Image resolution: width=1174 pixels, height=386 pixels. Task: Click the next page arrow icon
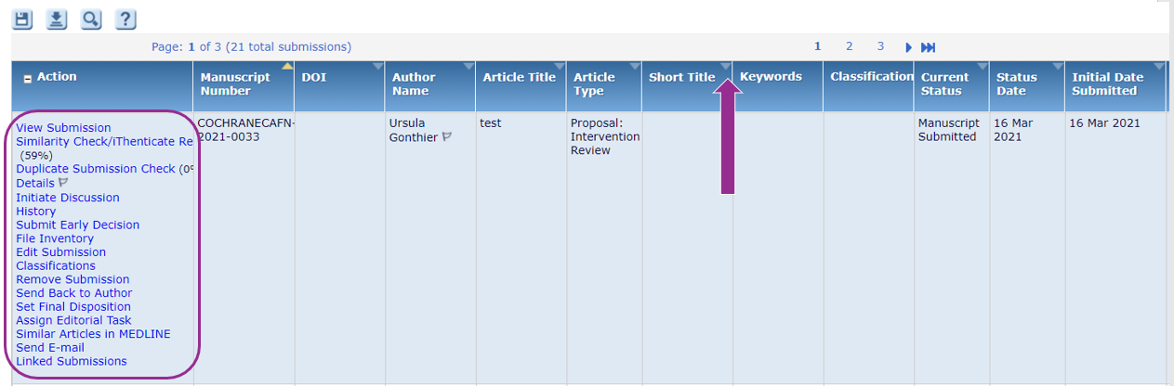pyautogui.click(x=908, y=47)
